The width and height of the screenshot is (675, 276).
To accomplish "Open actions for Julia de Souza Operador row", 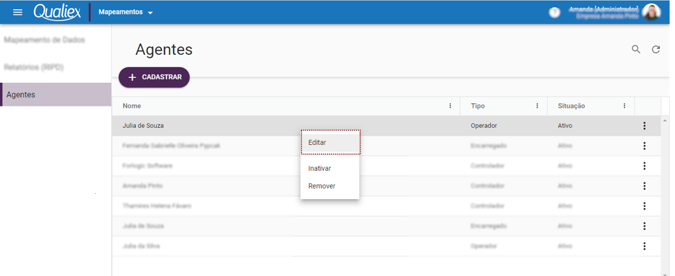I will 644,125.
